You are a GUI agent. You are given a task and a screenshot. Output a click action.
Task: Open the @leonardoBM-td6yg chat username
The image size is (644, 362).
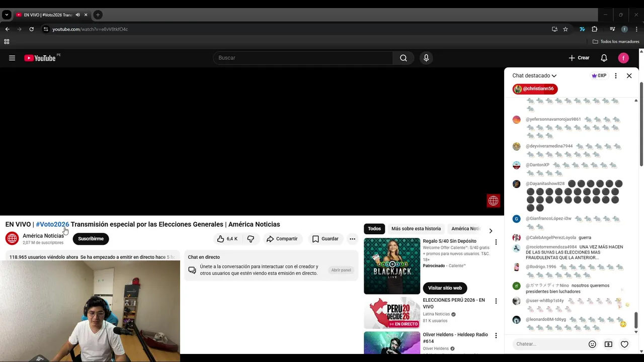pyautogui.click(x=546, y=320)
